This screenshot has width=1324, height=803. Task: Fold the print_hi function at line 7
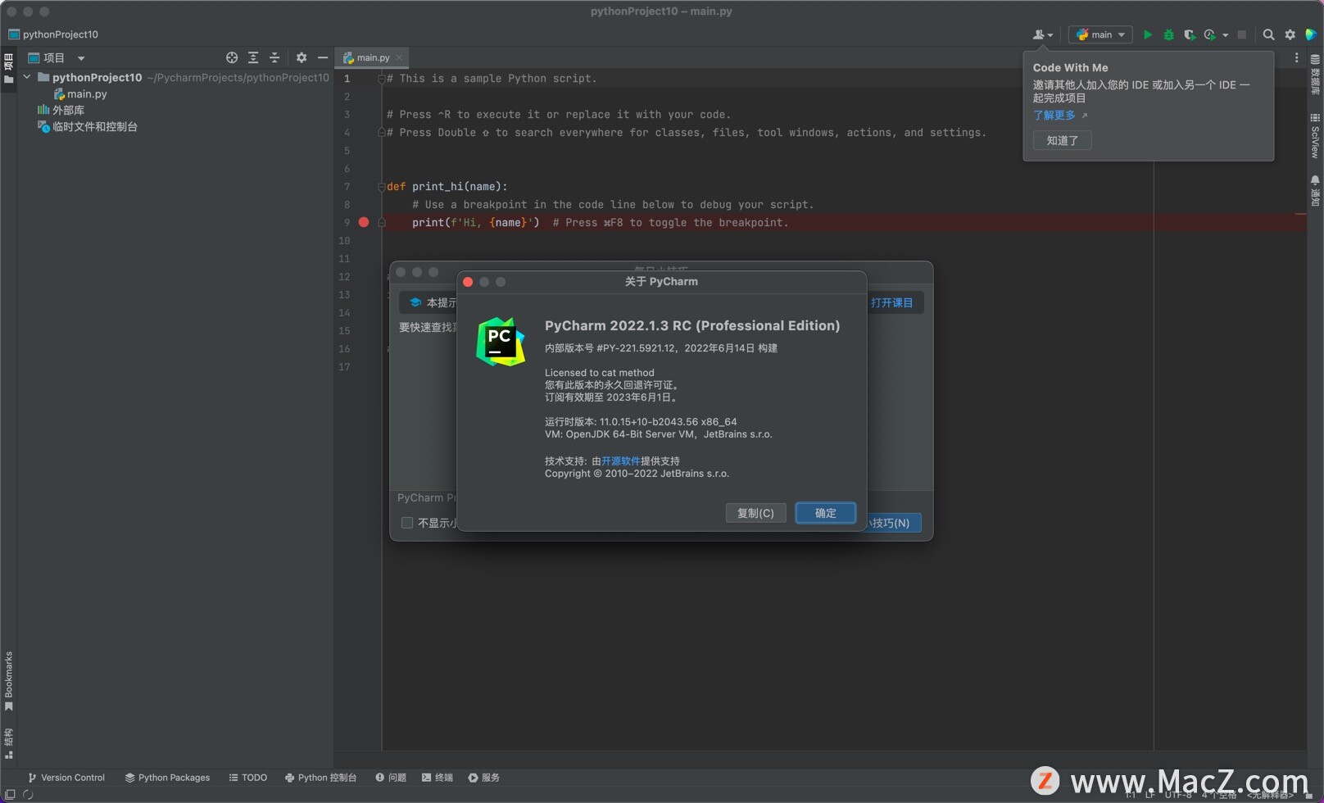coord(382,187)
